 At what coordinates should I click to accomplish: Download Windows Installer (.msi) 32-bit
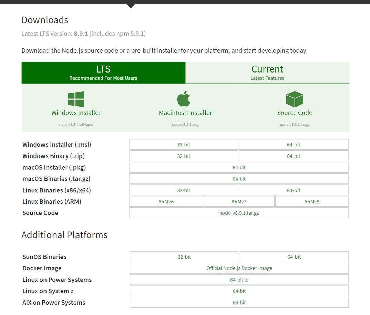(184, 144)
